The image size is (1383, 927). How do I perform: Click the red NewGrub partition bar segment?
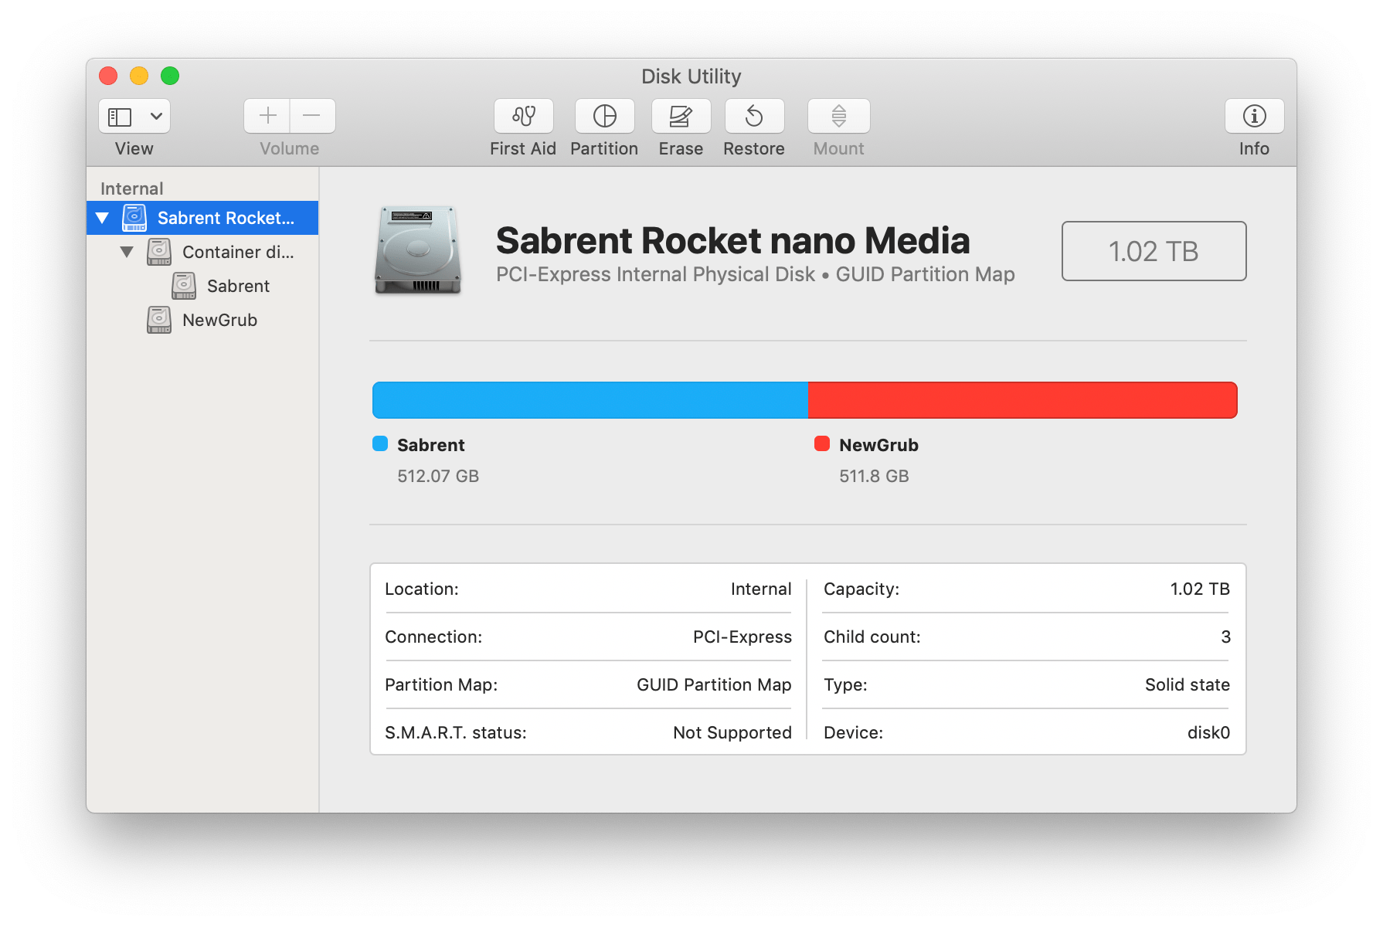tap(1023, 400)
